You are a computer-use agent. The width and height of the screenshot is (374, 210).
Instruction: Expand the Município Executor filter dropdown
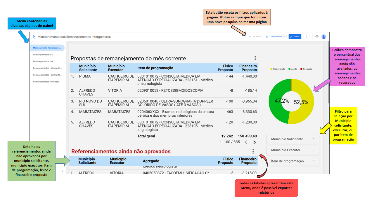(293, 150)
